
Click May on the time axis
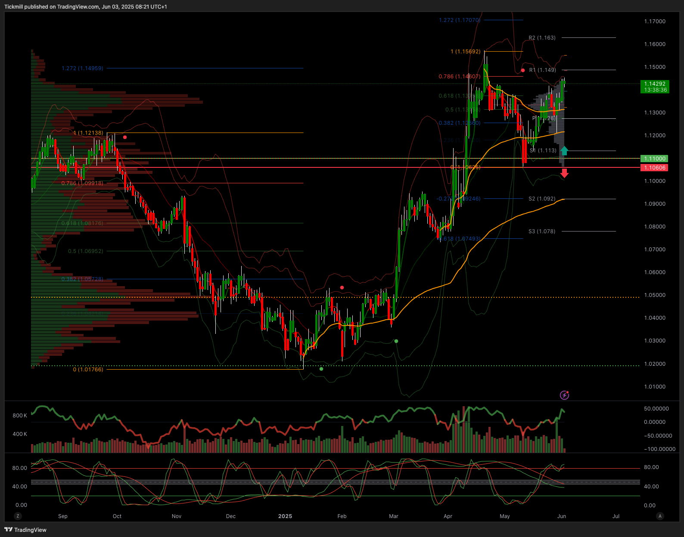tap(505, 516)
